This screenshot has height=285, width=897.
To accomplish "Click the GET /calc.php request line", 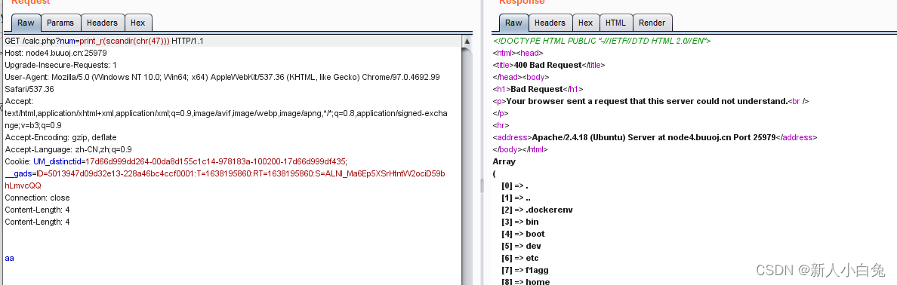I will coord(104,41).
